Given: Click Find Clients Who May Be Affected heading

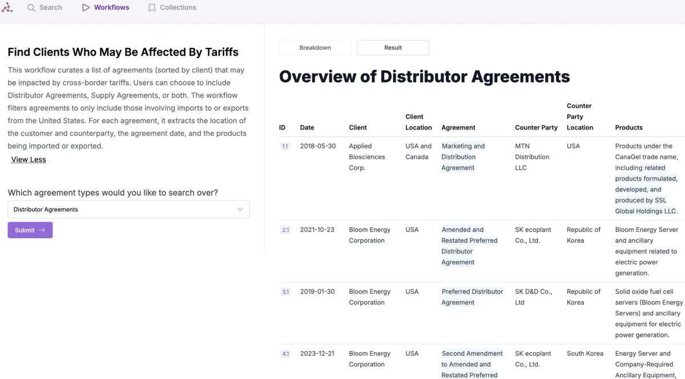Looking at the screenshot, I should tap(123, 53).
